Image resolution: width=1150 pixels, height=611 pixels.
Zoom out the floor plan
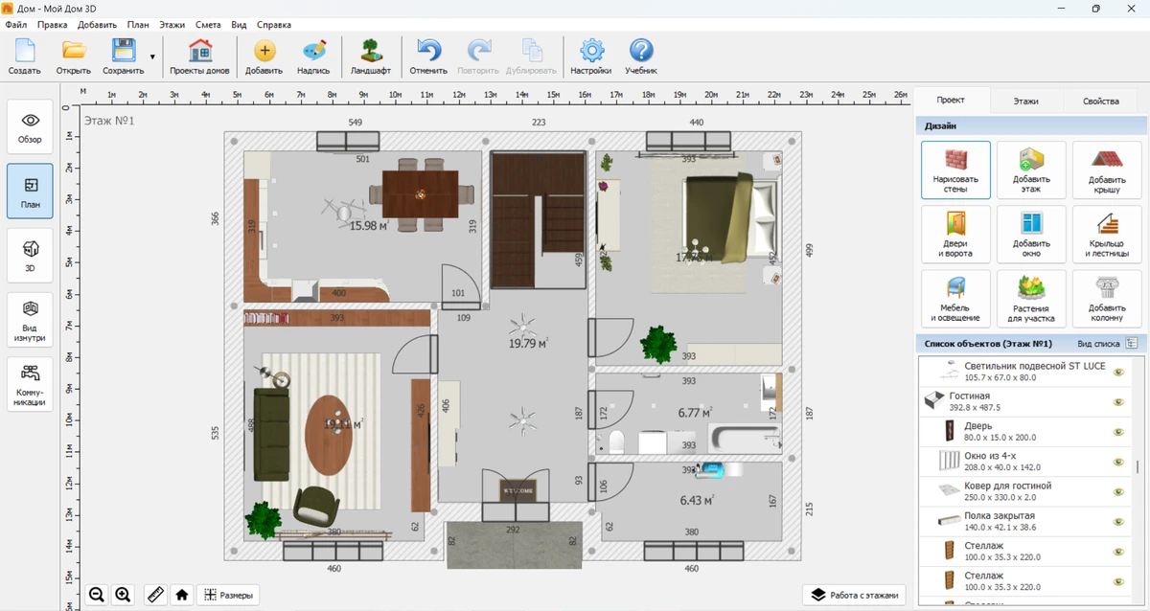click(x=97, y=595)
